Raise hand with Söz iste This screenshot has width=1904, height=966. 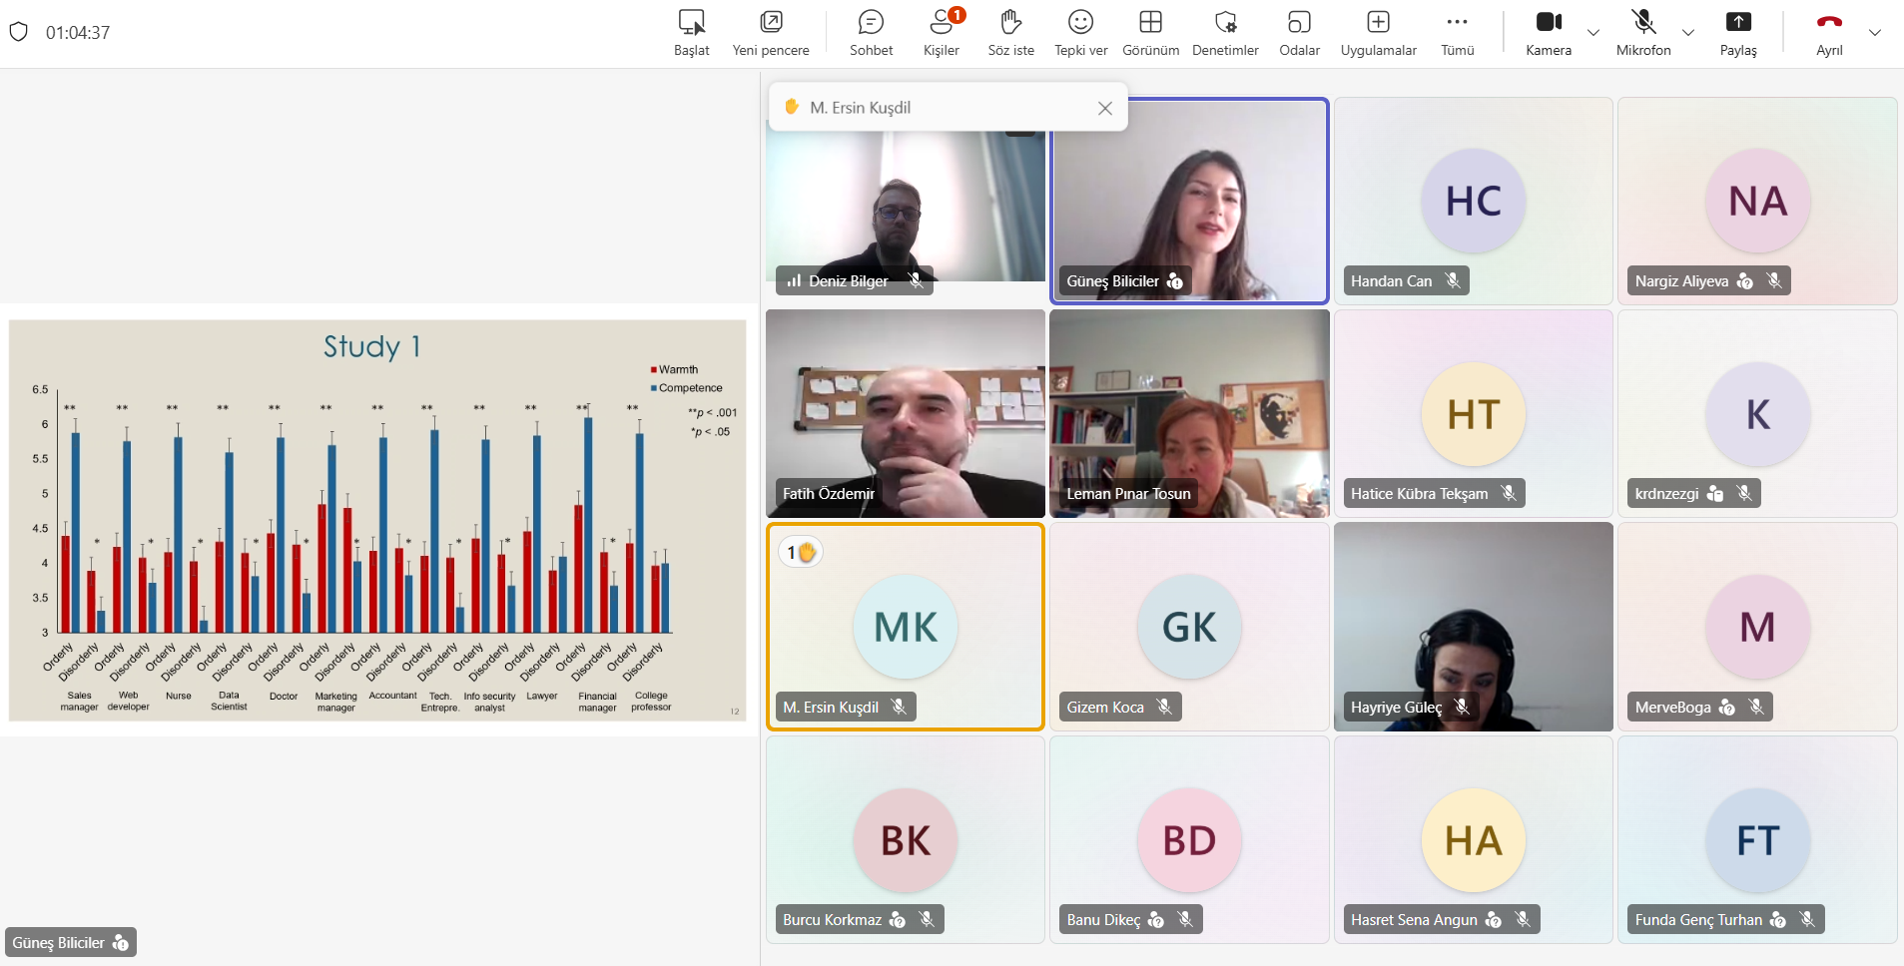tap(1010, 33)
